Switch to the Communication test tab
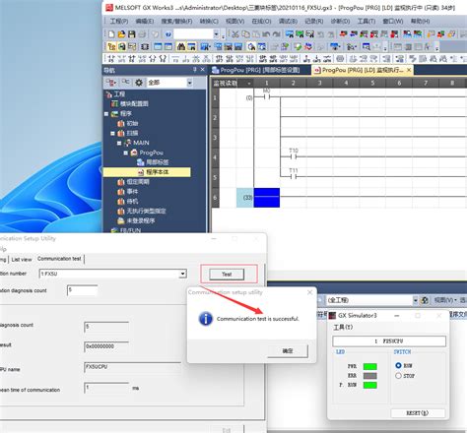Image resolution: width=467 pixels, height=433 pixels. pos(59,259)
